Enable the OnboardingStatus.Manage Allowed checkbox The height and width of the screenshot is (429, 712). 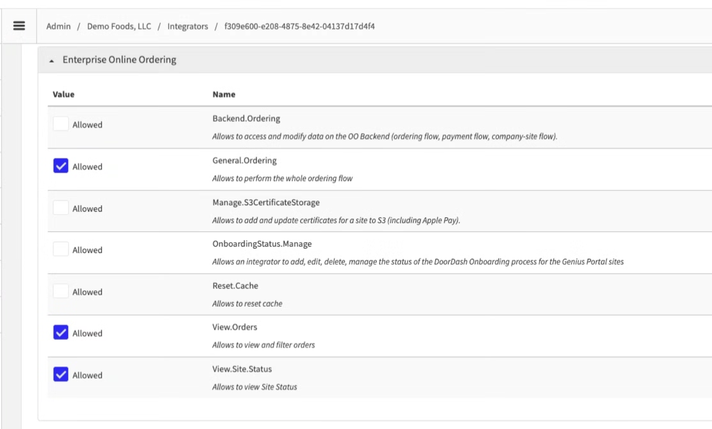click(61, 249)
